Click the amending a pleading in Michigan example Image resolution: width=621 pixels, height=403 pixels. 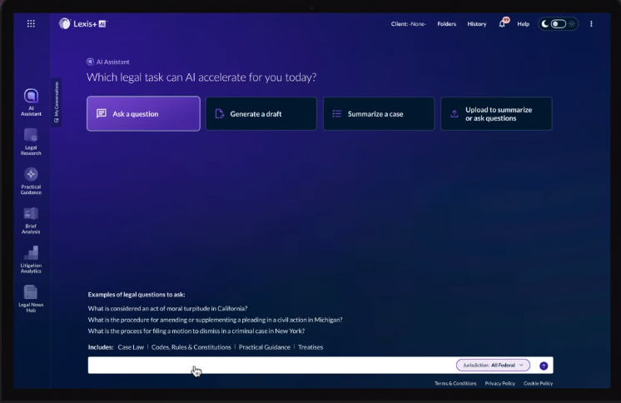[215, 320]
